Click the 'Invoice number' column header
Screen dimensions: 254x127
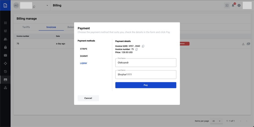click(23, 36)
